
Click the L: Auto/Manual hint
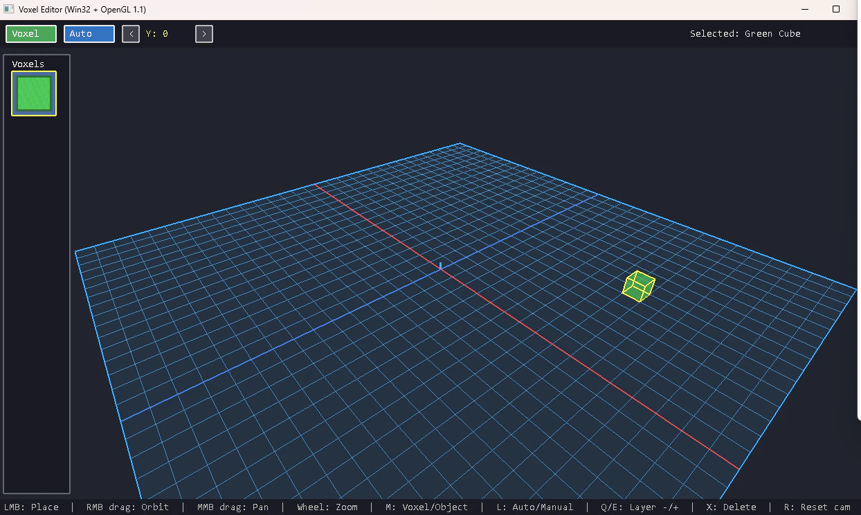[535, 507]
